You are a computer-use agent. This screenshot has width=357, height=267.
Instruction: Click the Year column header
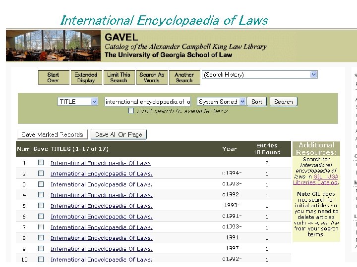click(230, 149)
